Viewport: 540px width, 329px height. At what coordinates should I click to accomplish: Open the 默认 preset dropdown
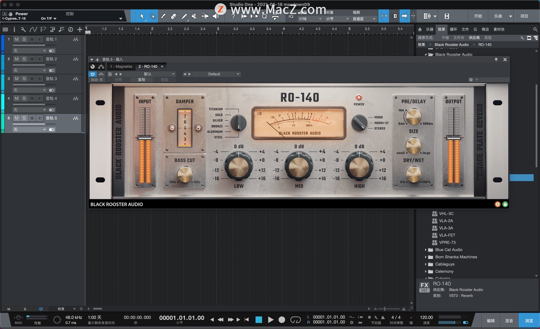pos(150,74)
